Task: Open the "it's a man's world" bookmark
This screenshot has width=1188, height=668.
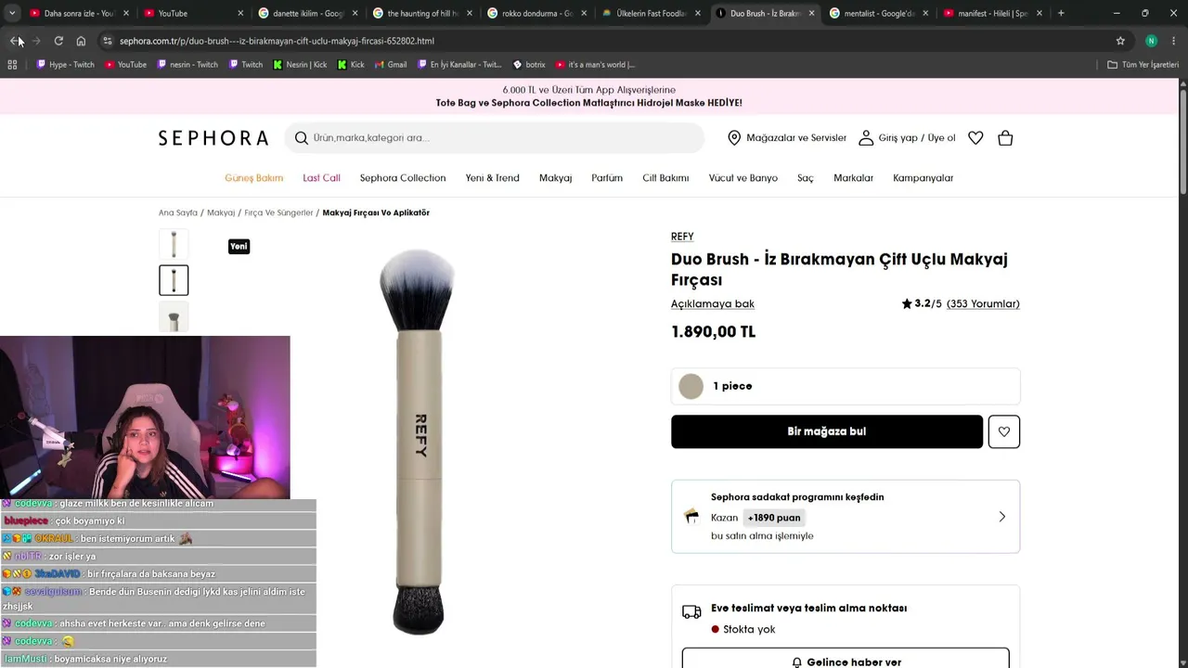Action: click(595, 65)
